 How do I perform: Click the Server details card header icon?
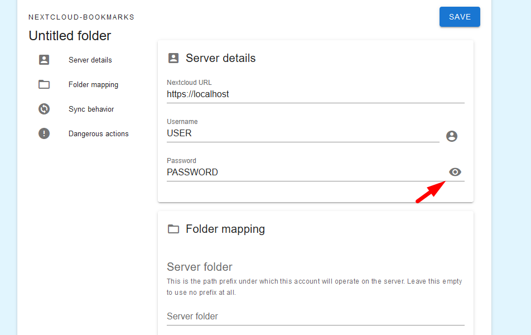(173, 58)
